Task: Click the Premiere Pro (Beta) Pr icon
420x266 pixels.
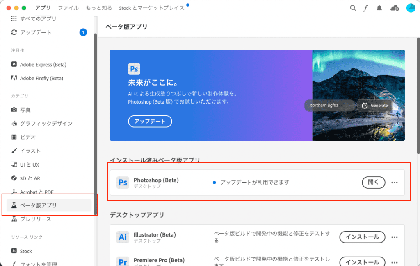Action: pyautogui.click(x=123, y=262)
